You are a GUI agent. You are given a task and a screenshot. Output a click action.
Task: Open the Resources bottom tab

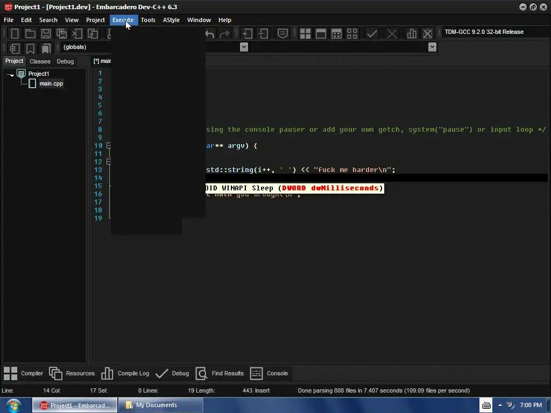72,373
